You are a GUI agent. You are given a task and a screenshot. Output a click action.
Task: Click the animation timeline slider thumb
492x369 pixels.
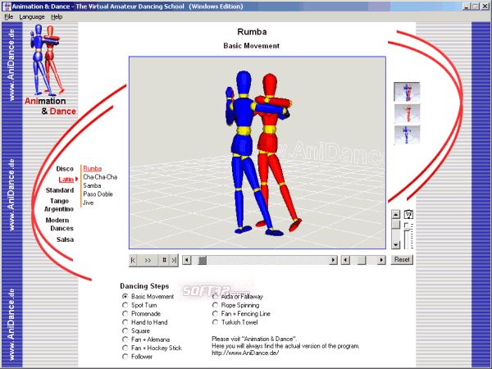click(x=203, y=260)
